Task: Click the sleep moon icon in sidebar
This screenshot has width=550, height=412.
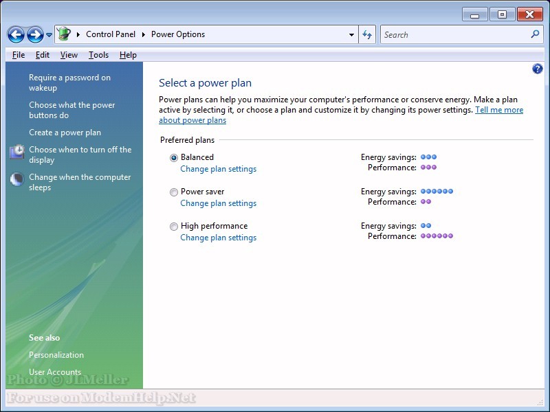Action: click(x=16, y=179)
